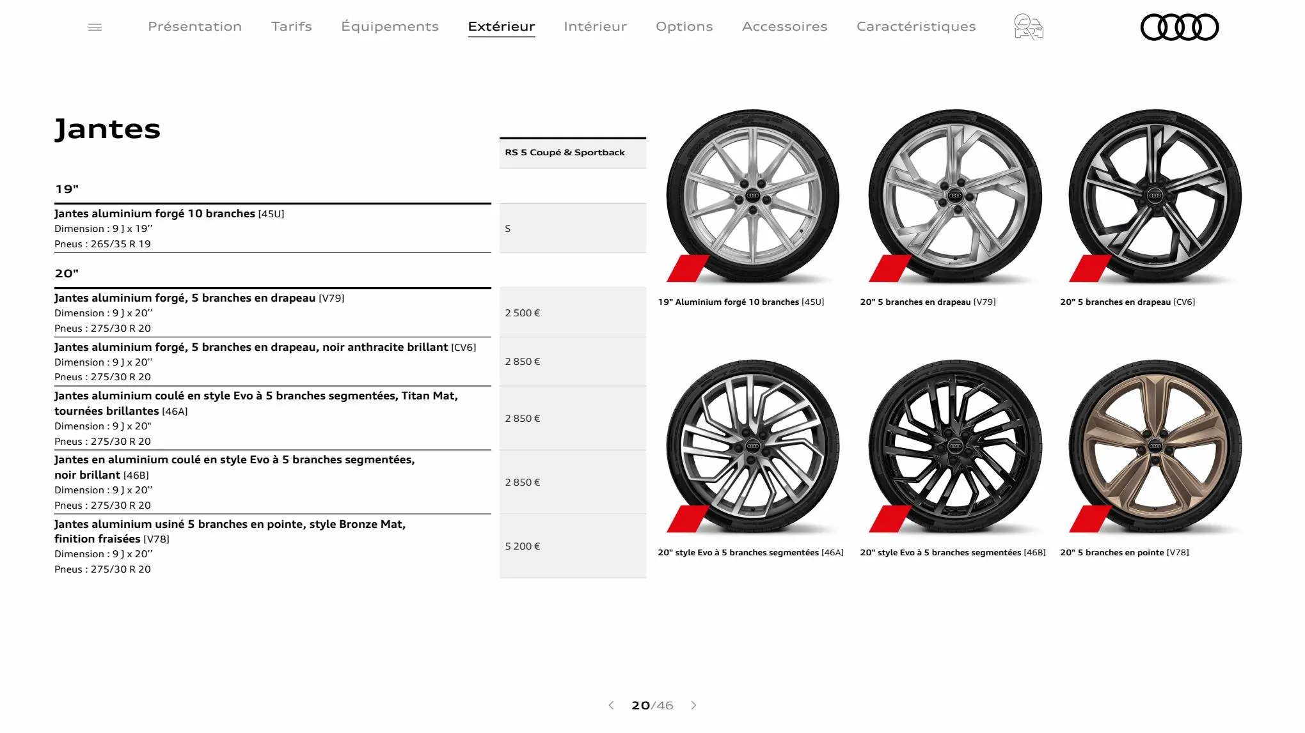Click the 19" section heading
The width and height of the screenshot is (1305, 733).
pyautogui.click(x=67, y=189)
